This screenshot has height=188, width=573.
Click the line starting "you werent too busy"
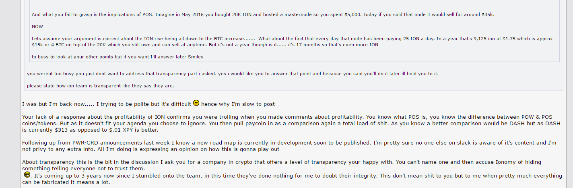(233, 74)
